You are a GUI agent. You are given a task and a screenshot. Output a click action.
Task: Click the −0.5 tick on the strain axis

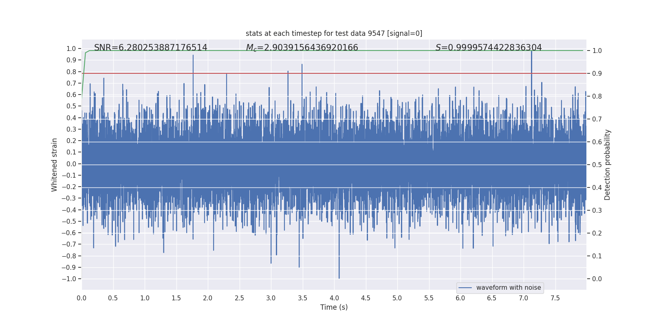click(69, 221)
